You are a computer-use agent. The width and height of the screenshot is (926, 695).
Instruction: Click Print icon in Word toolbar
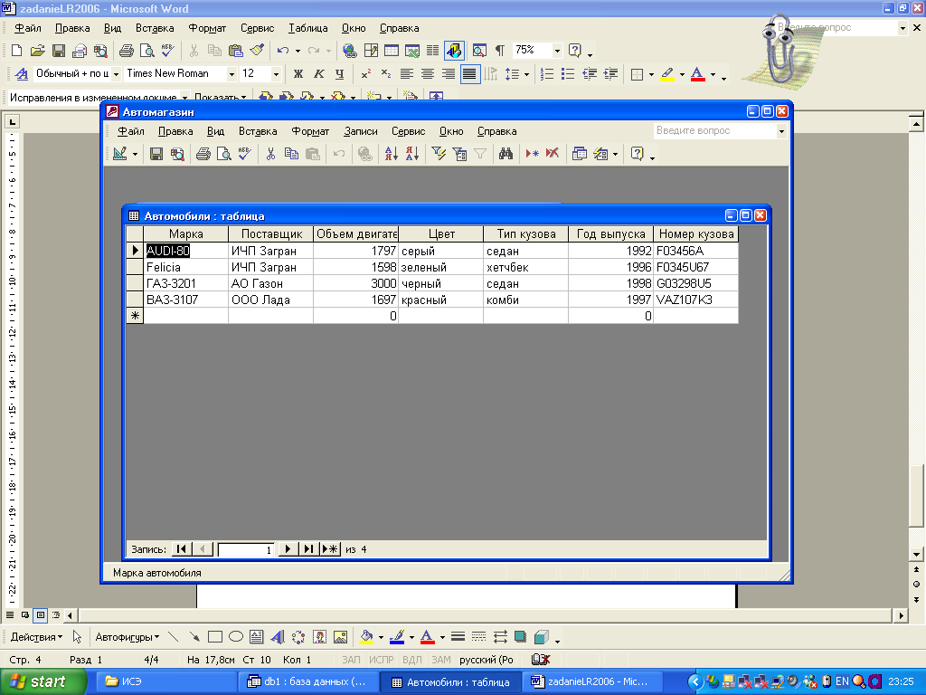coord(127,51)
